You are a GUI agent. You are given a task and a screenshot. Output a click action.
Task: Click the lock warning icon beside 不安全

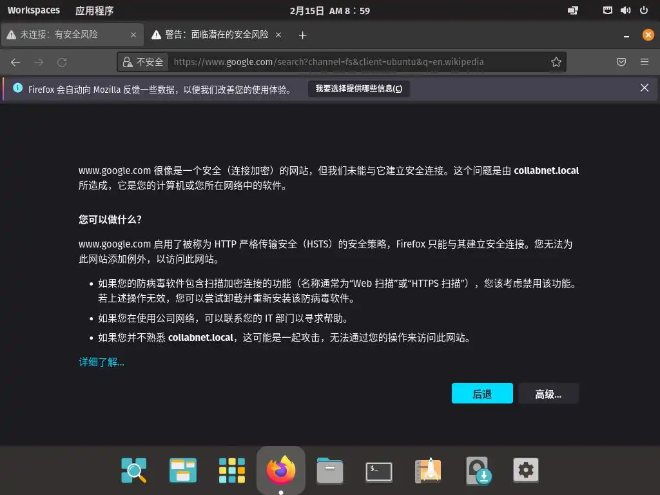(x=127, y=63)
